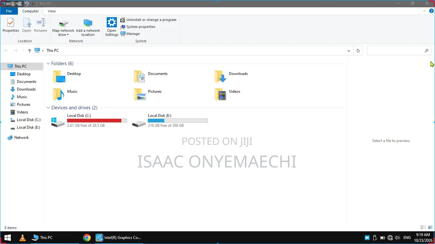
Task: Expand address bar history dropdown
Action: [349, 51]
